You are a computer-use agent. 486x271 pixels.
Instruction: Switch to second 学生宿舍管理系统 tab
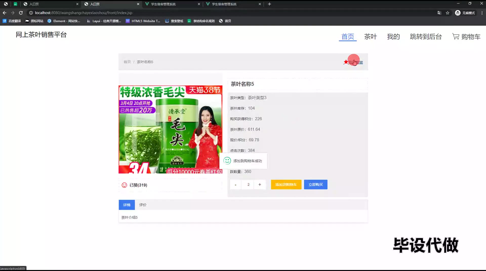(233, 4)
